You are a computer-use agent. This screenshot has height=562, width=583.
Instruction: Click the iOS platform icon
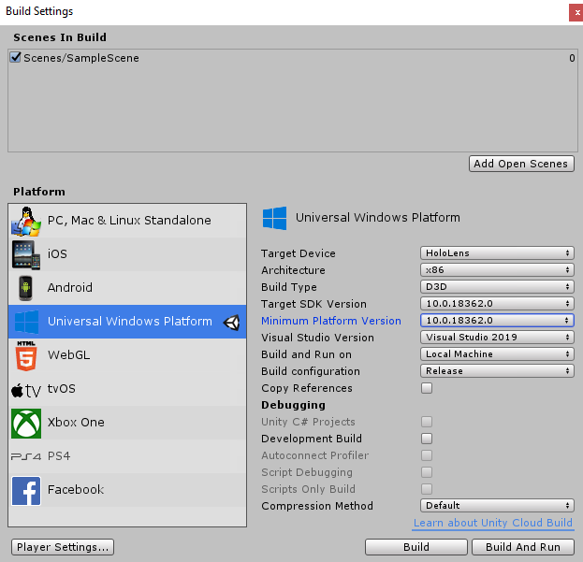(25, 254)
